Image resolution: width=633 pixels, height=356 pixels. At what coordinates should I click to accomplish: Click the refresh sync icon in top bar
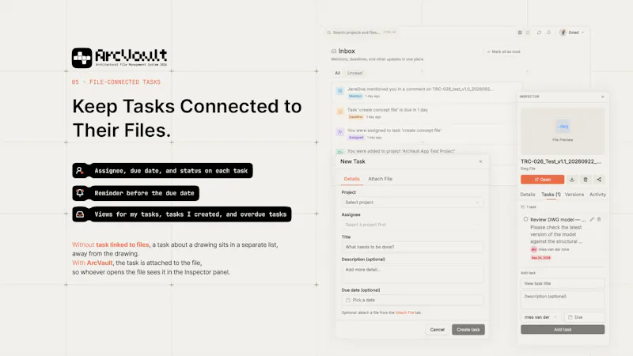point(539,32)
